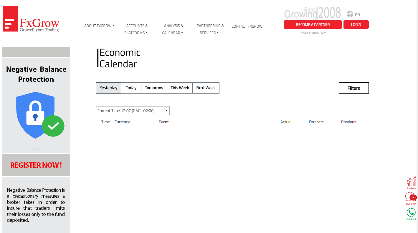
Task: Expand the ACCOUNTS & PLATFORMS menu
Action: click(x=137, y=29)
